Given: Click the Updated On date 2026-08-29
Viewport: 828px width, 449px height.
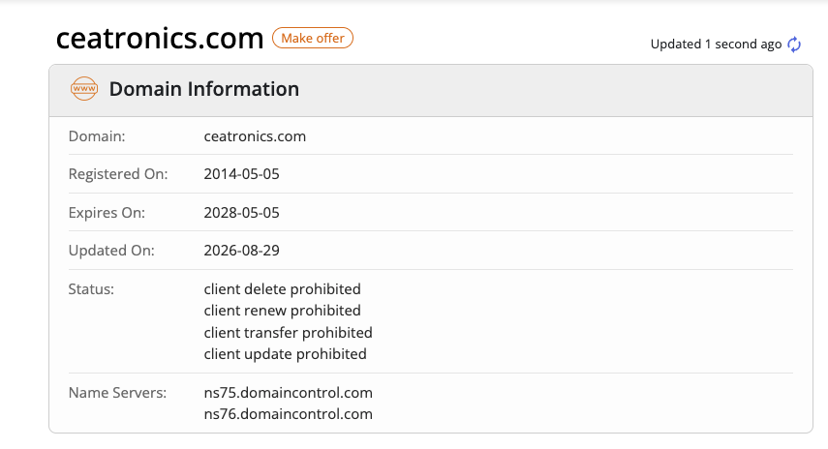Looking at the screenshot, I should 241,250.
